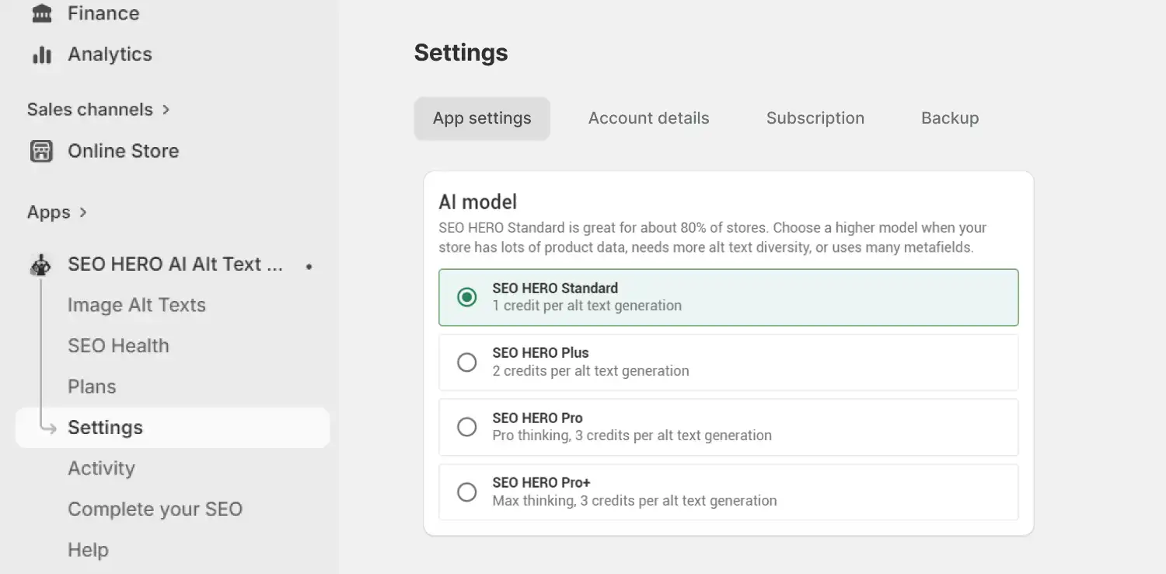This screenshot has height=574, width=1166.
Task: Open Complete your SEO page
Action: coord(155,509)
